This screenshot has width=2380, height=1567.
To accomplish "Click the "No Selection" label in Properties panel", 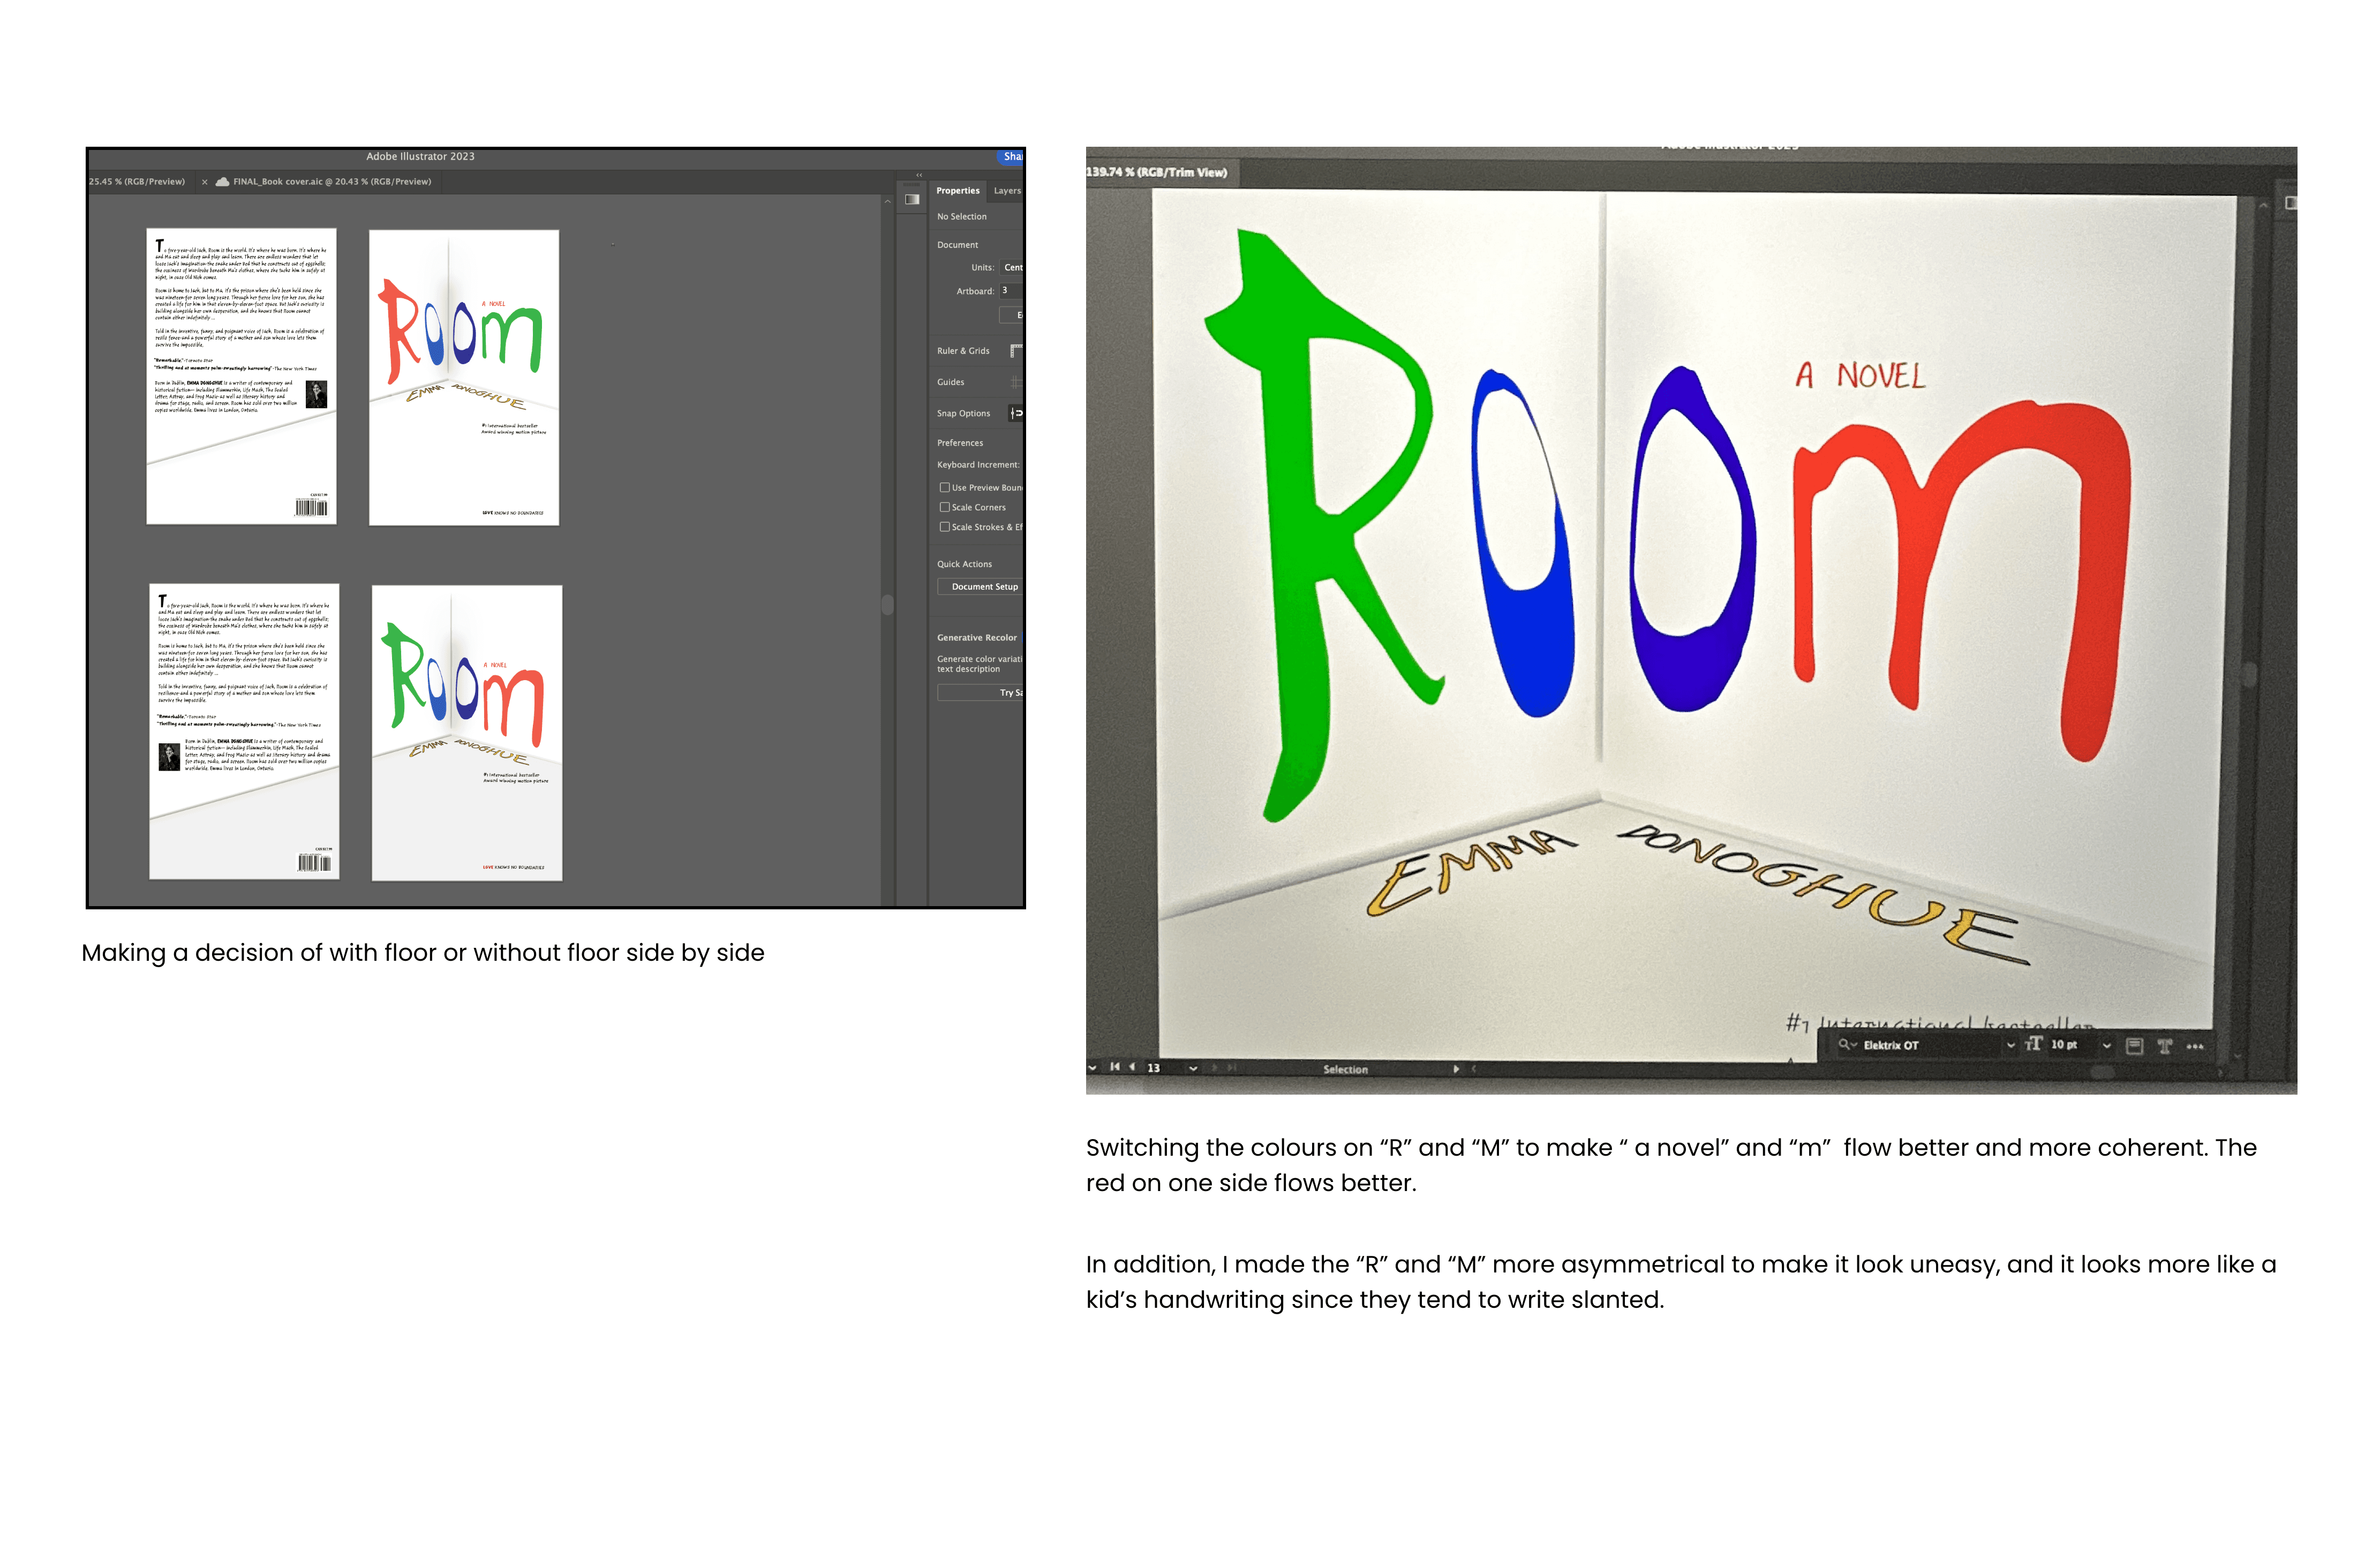I will (x=962, y=217).
